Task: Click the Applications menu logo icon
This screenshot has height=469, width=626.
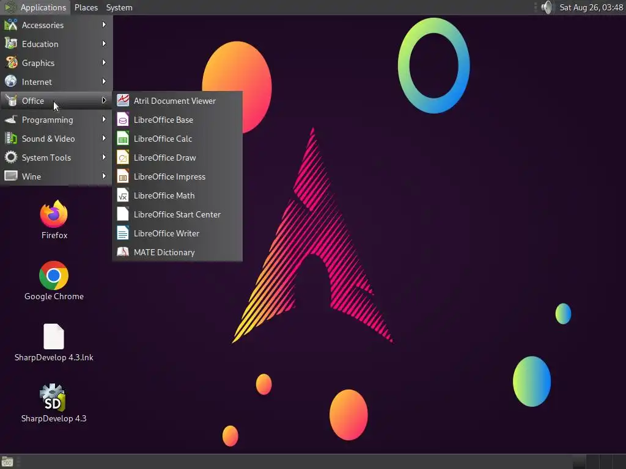Action: click(x=10, y=7)
